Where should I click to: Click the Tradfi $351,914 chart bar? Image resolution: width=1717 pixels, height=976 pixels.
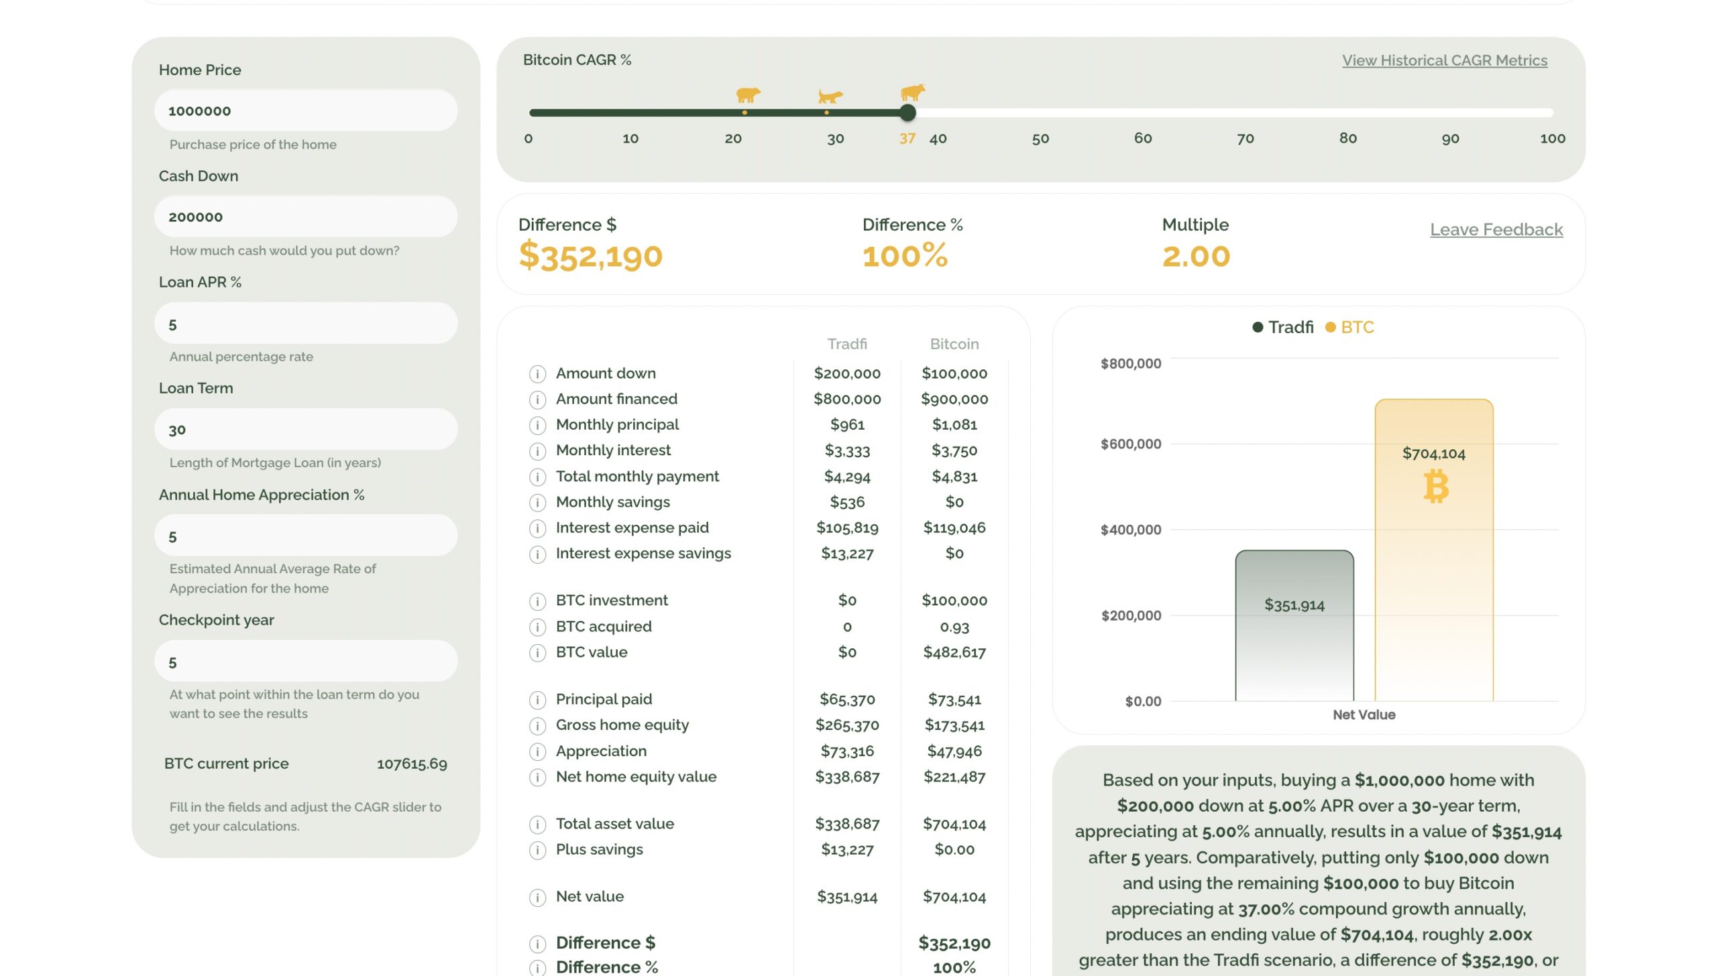tap(1294, 625)
